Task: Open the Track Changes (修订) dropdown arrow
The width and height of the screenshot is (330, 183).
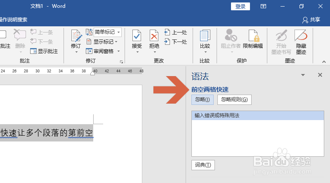Action: 76,52
